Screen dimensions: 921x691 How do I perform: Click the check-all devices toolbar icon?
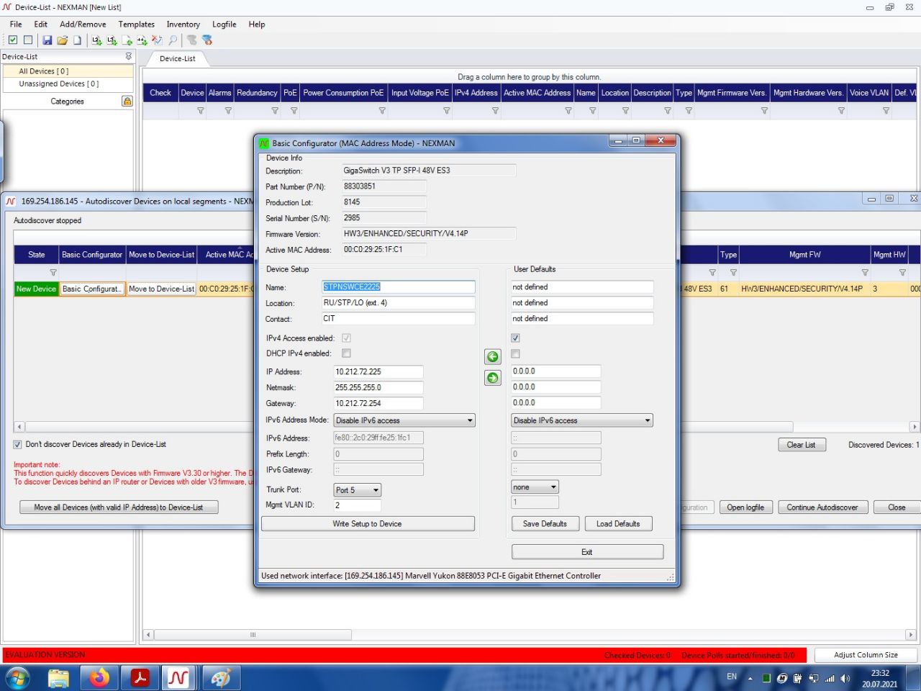[13, 40]
